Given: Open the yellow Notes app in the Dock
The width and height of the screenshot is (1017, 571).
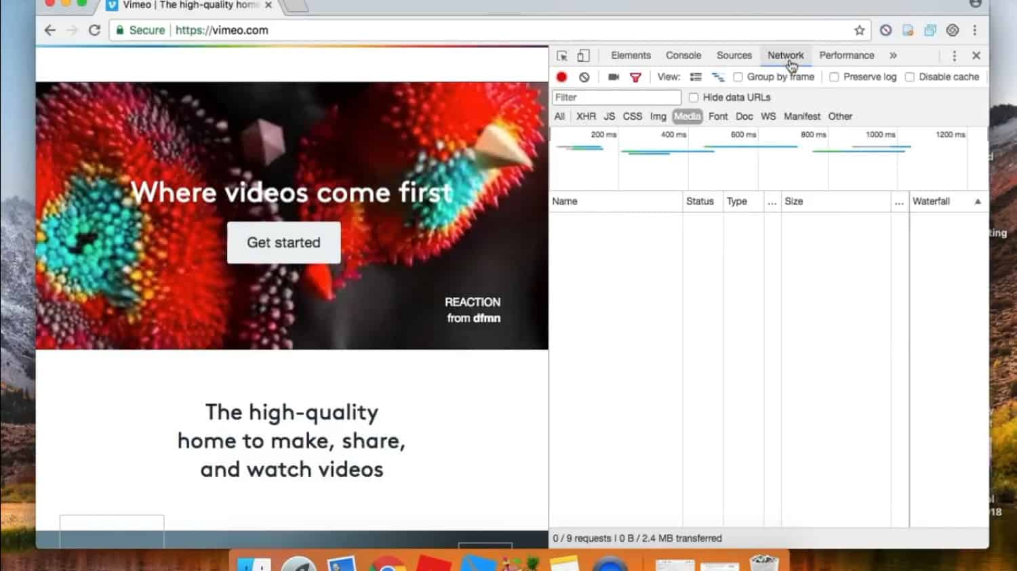Looking at the screenshot, I should coord(564,564).
